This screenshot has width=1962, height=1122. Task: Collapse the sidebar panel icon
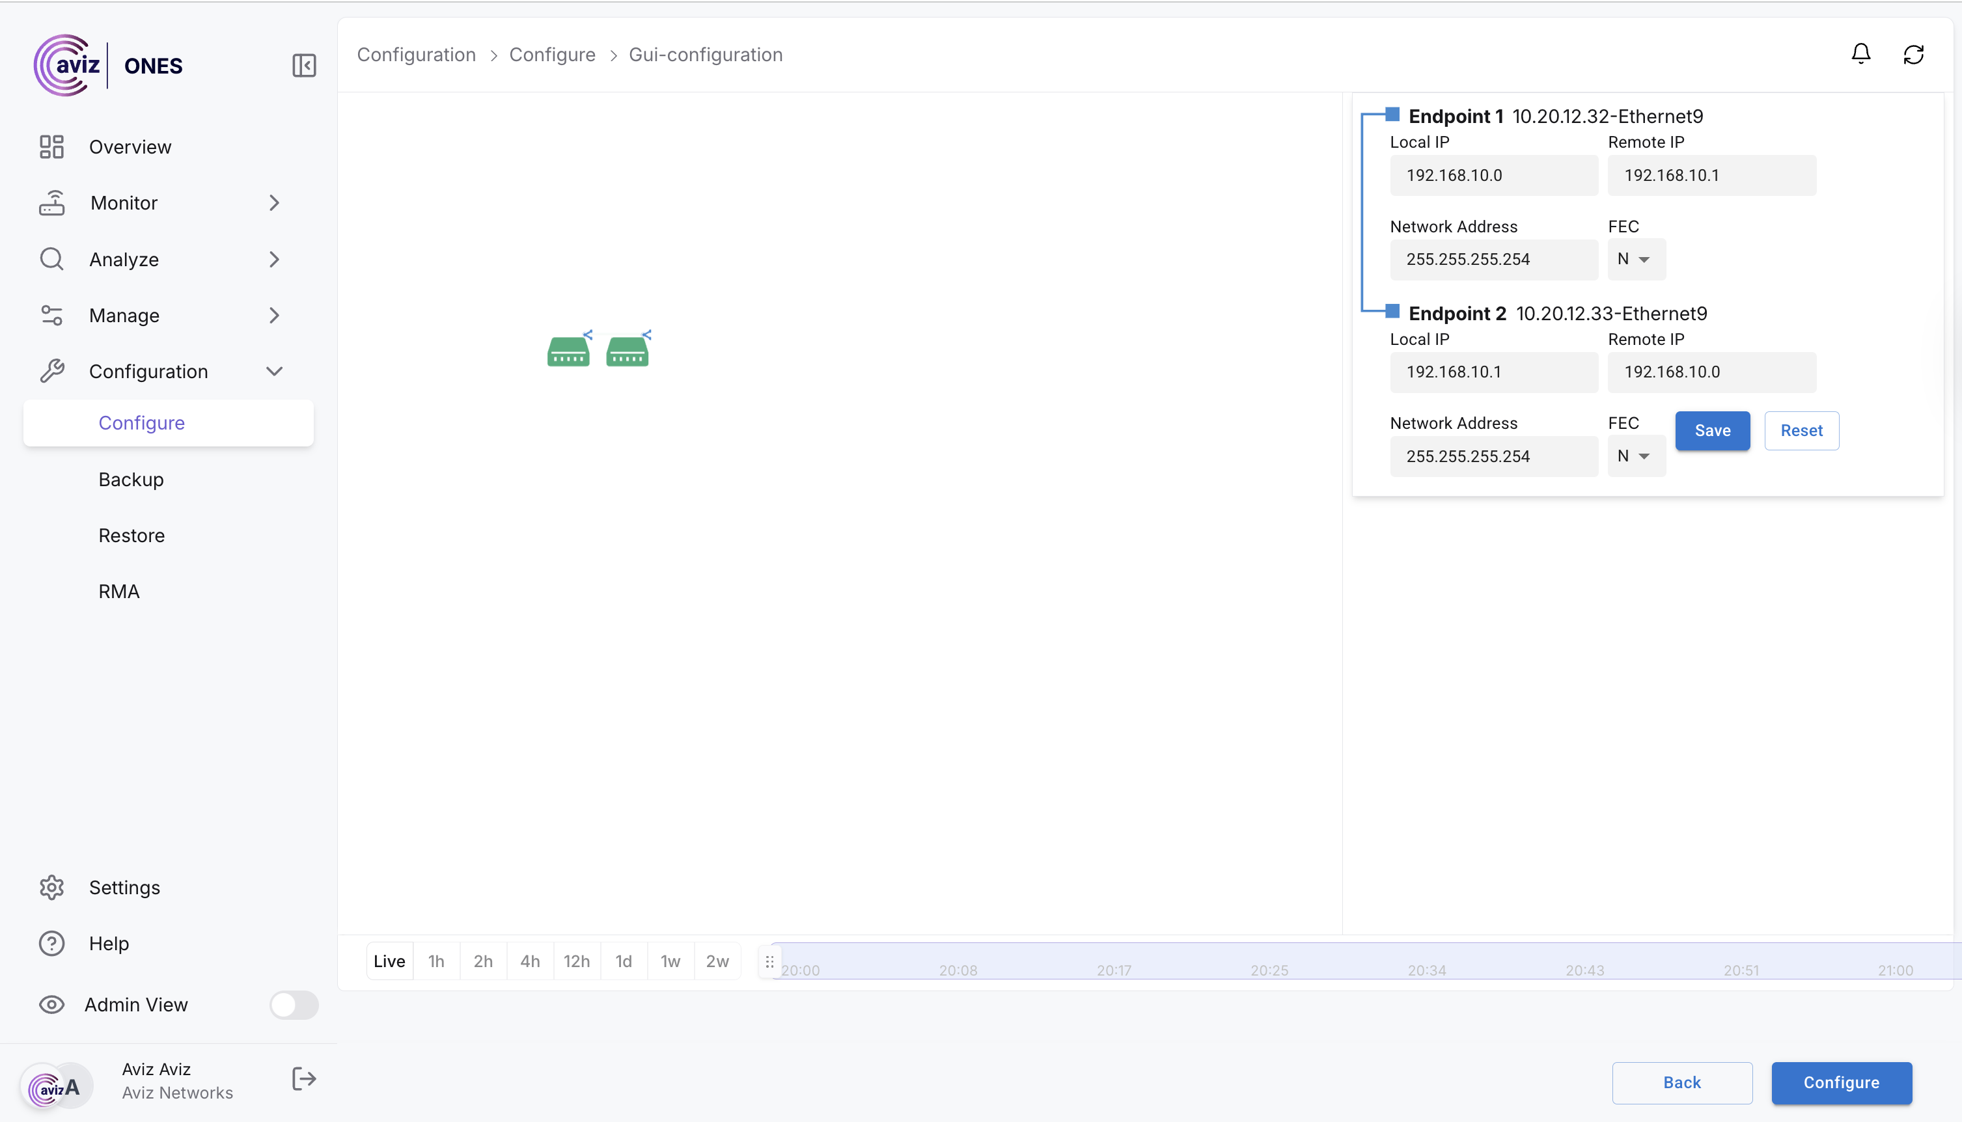(303, 66)
